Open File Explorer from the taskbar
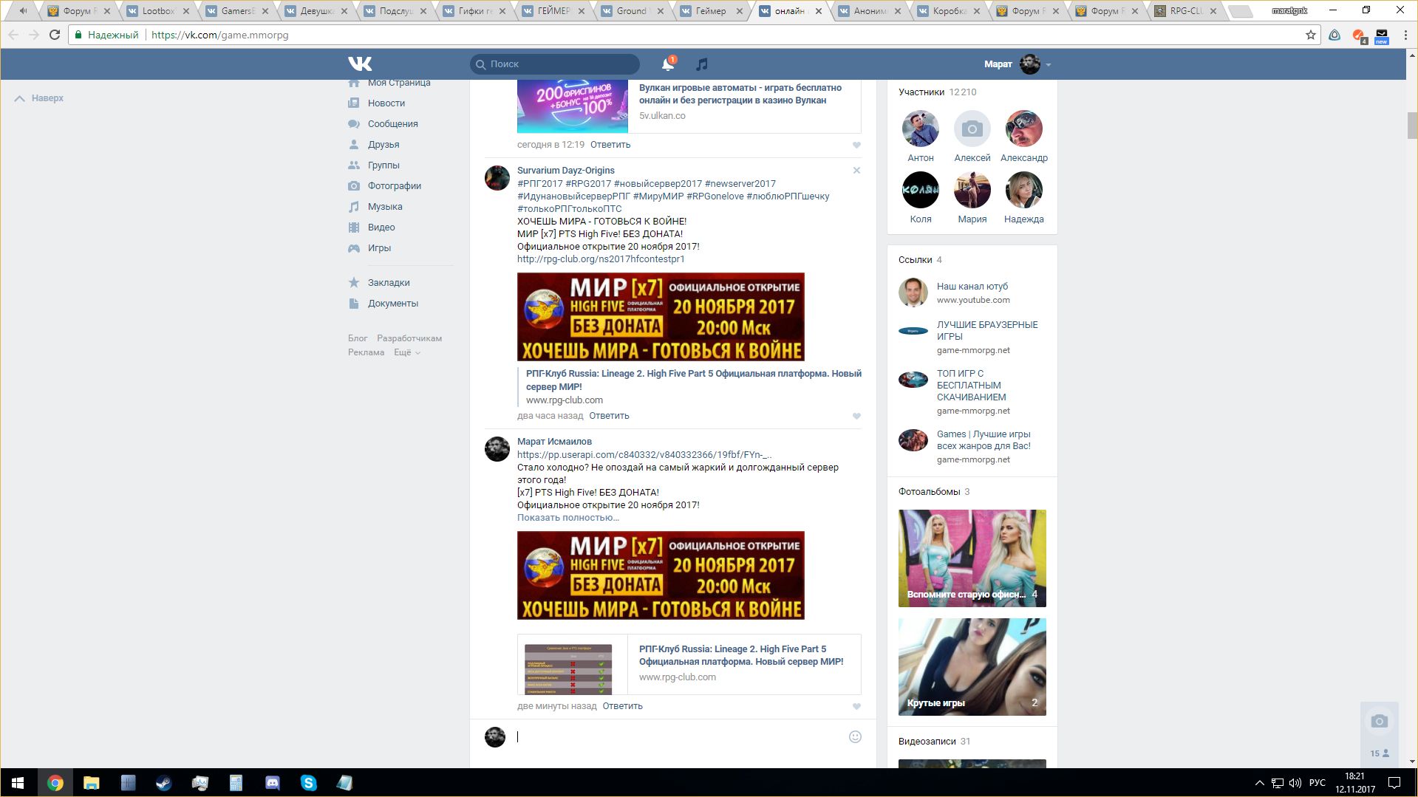 click(92, 783)
